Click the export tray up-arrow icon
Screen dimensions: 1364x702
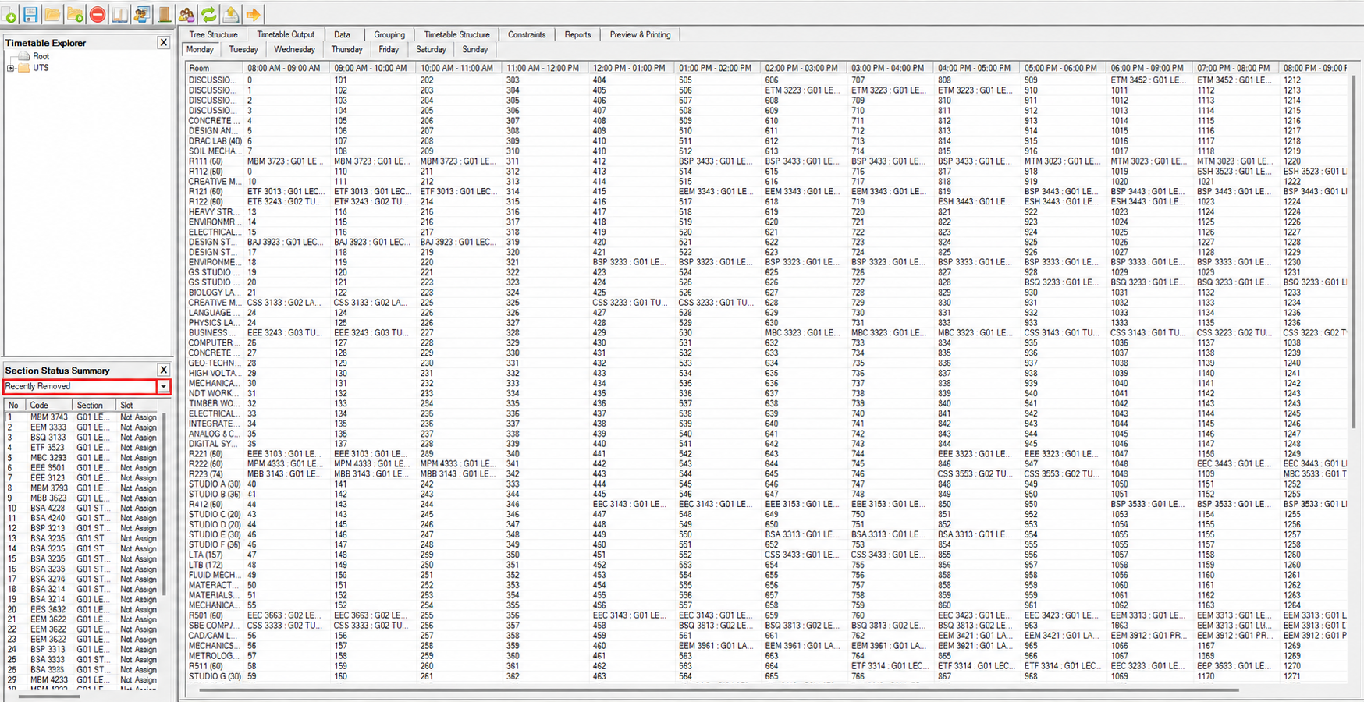(231, 14)
